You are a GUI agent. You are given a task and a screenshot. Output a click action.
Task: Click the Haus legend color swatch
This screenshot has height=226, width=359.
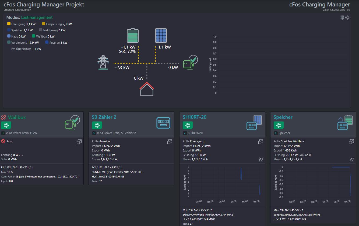[9, 36]
